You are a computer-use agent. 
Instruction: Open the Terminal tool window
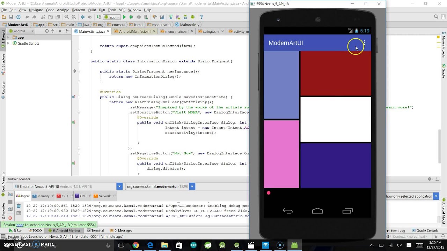(x=95, y=230)
